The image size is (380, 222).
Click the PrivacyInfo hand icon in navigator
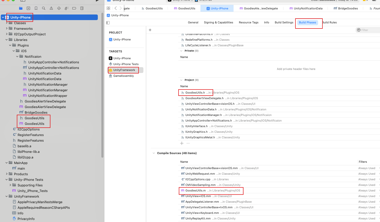[x=14, y=219]
